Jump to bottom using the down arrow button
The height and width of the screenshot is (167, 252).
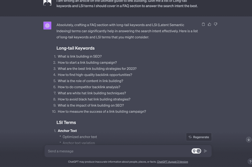click(249, 140)
